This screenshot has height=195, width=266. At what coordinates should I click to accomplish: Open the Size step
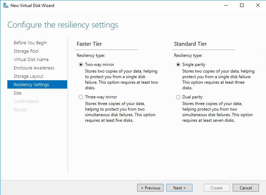[17, 93]
